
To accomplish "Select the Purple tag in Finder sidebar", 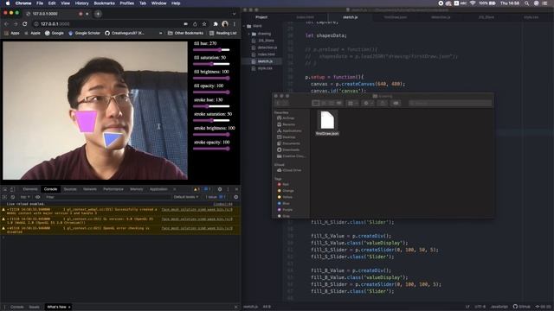I will point(285,210).
